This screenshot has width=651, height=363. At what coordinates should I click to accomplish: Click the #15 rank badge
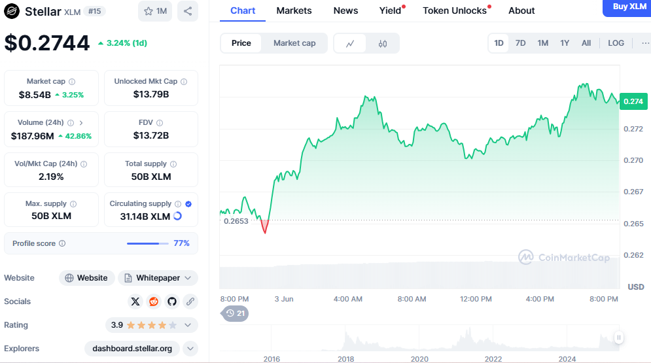pos(95,11)
